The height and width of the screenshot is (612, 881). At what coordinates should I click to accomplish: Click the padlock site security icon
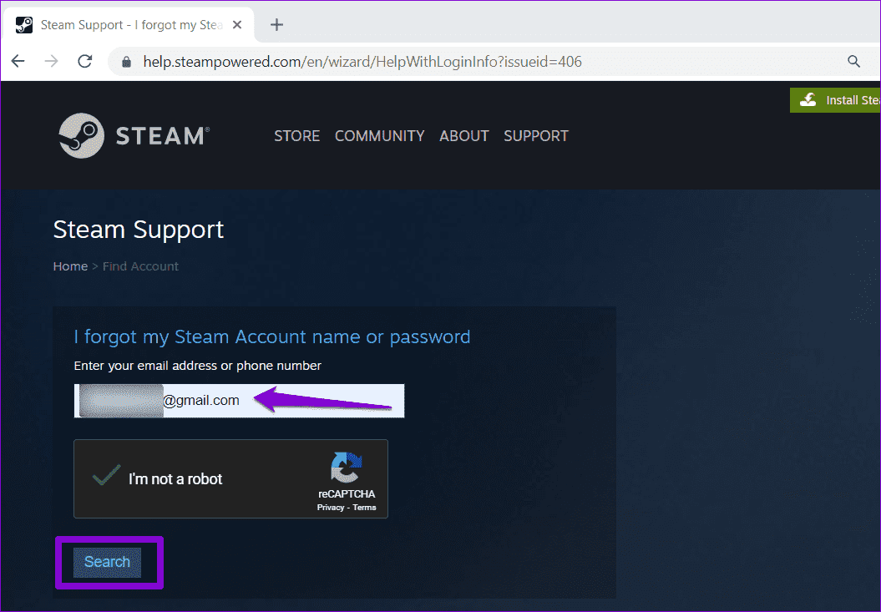[x=127, y=62]
